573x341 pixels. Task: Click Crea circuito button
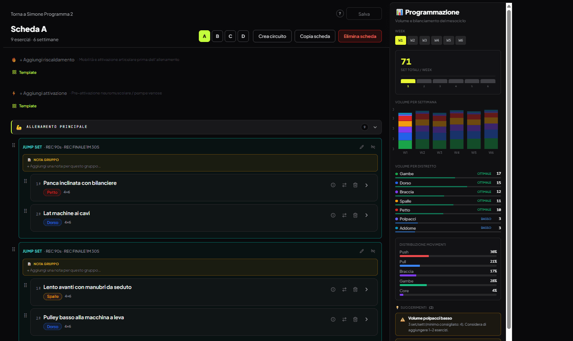click(x=272, y=36)
